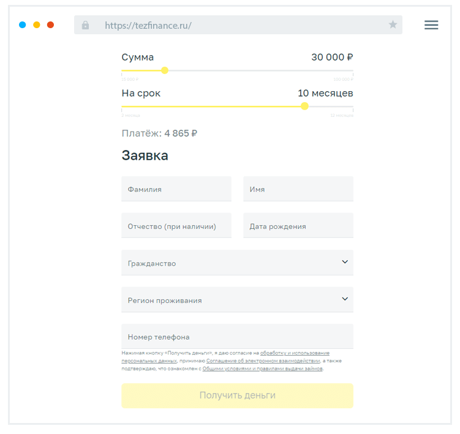Open Соглашение об электронном взаимодействии link
The image size is (460, 434).
click(263, 361)
